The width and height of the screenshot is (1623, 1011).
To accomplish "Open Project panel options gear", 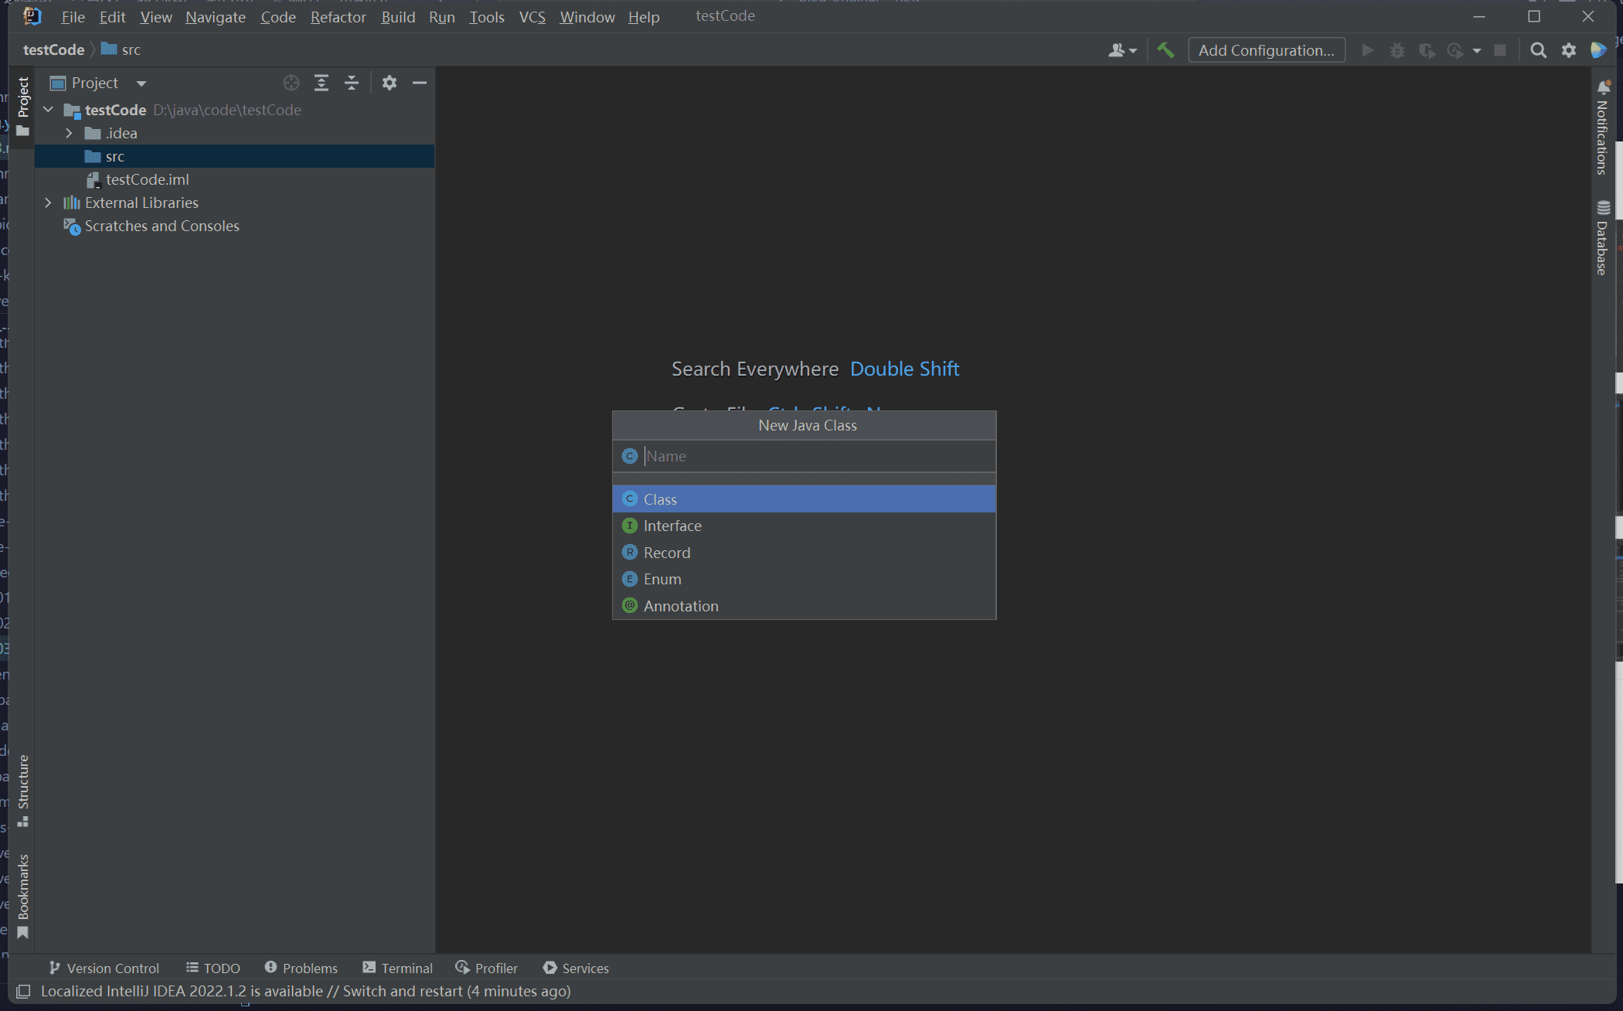I will pyautogui.click(x=390, y=83).
